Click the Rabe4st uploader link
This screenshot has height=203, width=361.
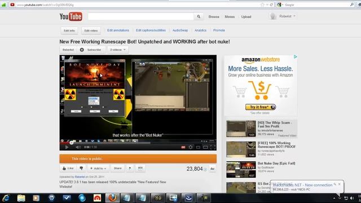click(80, 177)
